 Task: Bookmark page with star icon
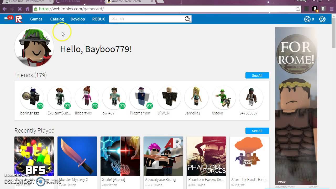click(x=298, y=9)
